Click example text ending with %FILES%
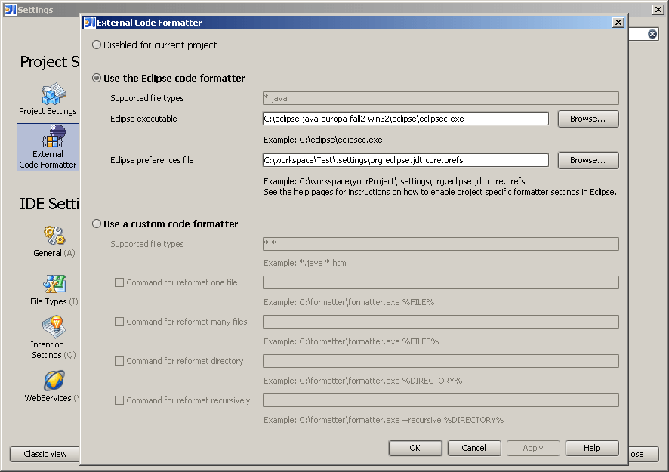 click(x=351, y=341)
